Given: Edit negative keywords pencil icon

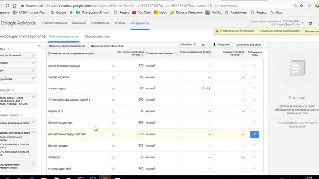Looking at the screenshot, I should coord(33,78).
